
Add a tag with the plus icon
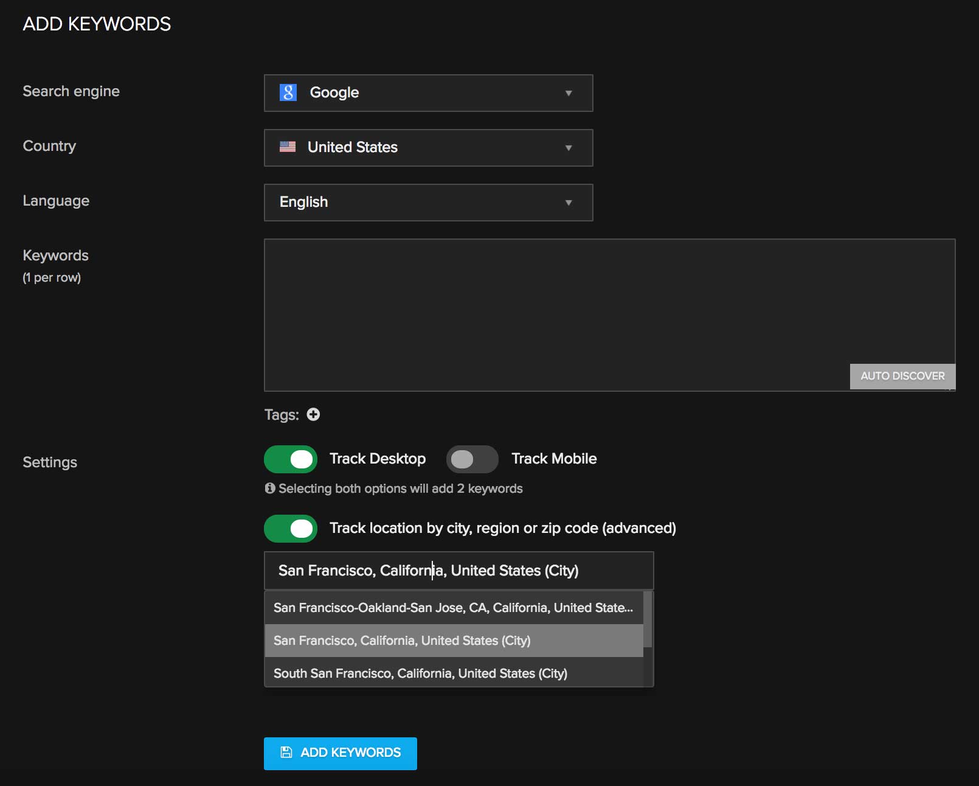click(x=313, y=415)
